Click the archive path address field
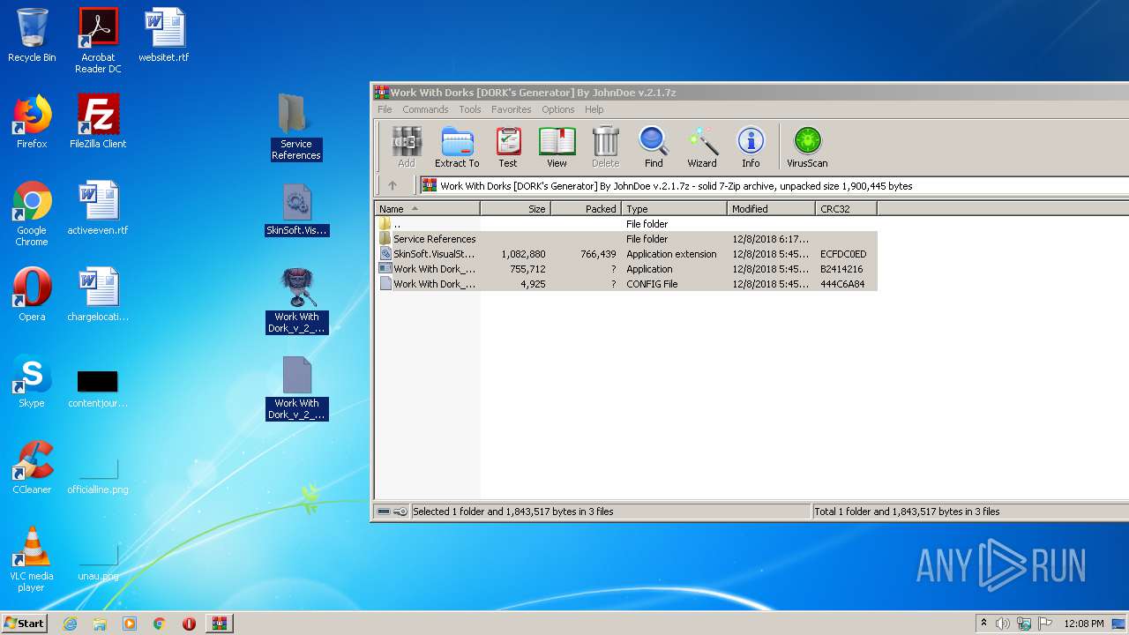This screenshot has width=1129, height=635. pyautogui.click(x=774, y=185)
